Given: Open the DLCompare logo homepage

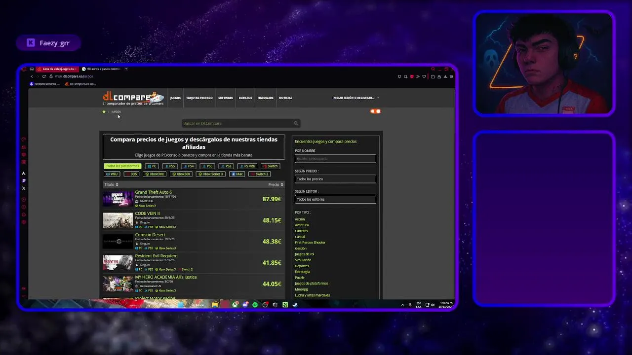Looking at the screenshot, I should pos(133,97).
